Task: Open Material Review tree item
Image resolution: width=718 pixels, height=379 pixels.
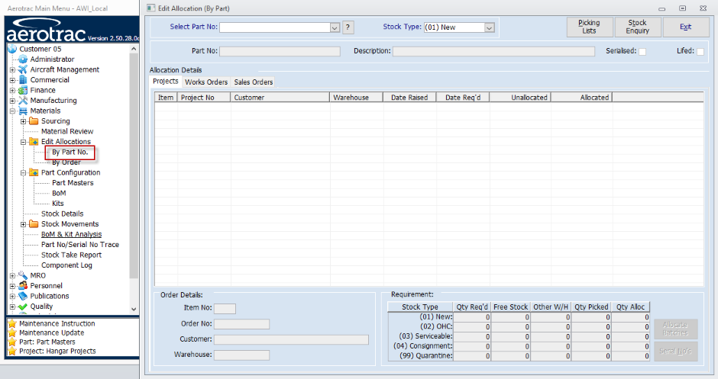Action: (x=67, y=132)
